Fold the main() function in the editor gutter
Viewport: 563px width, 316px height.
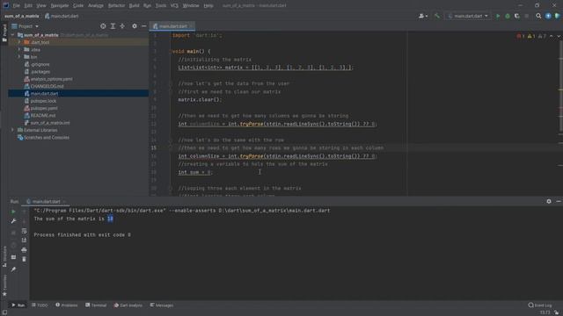point(170,51)
